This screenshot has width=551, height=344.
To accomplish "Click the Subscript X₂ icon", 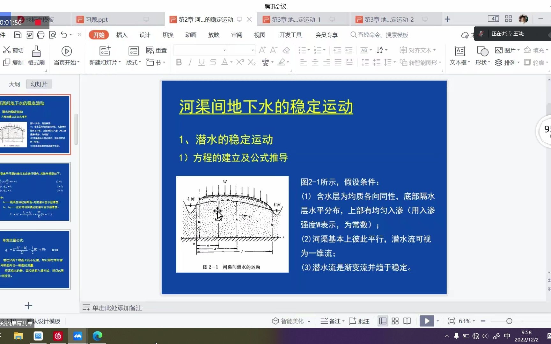I will [x=252, y=62].
